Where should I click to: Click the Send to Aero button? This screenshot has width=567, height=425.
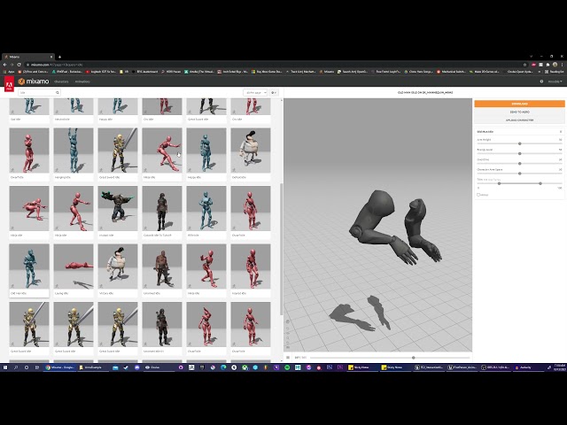point(519,112)
